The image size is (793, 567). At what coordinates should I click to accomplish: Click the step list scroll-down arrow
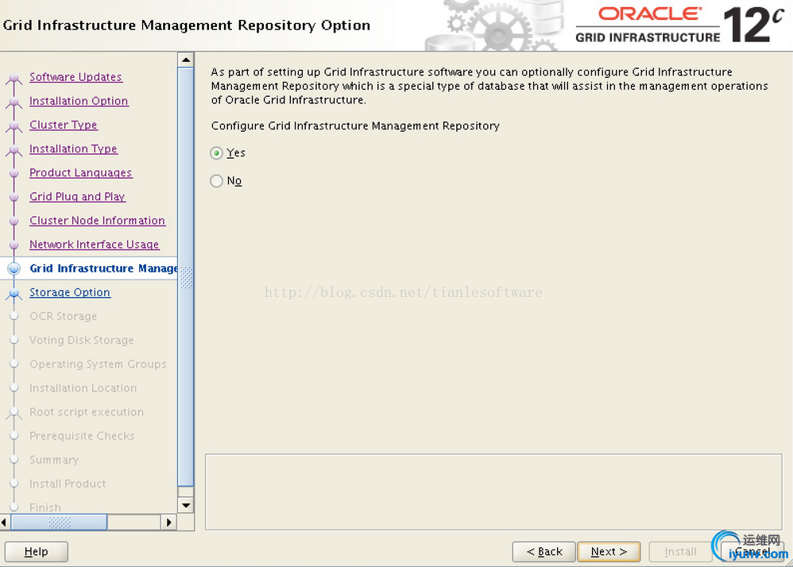click(x=186, y=505)
